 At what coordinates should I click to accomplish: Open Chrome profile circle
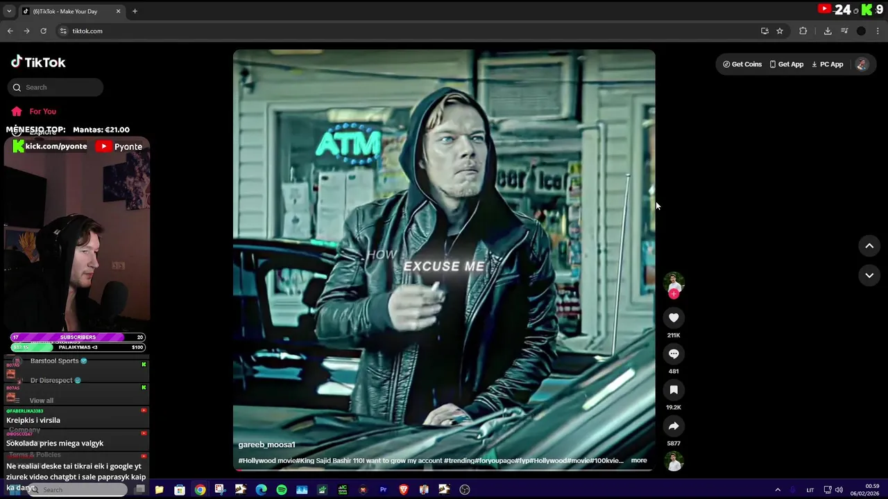[x=861, y=31]
